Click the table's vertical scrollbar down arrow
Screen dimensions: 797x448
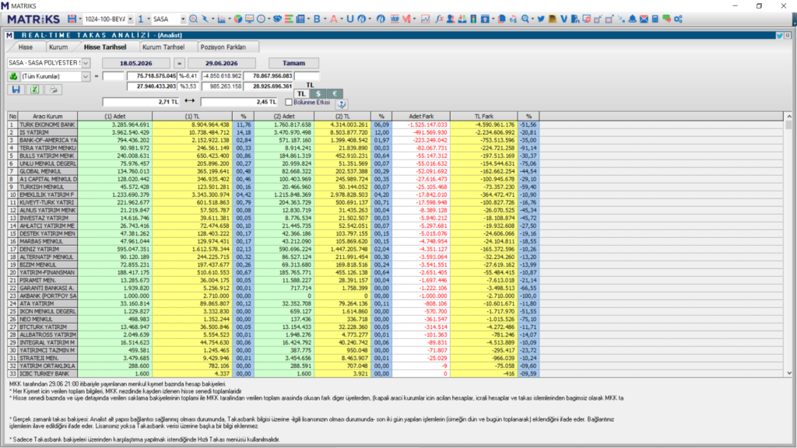tap(789, 373)
